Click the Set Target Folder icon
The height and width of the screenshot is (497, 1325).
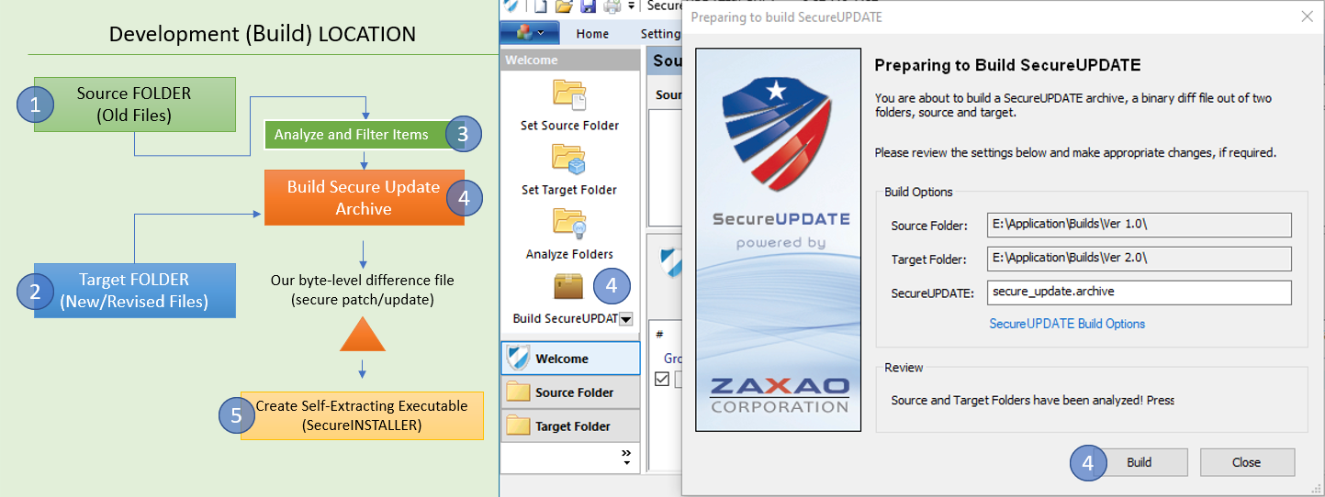click(x=569, y=158)
